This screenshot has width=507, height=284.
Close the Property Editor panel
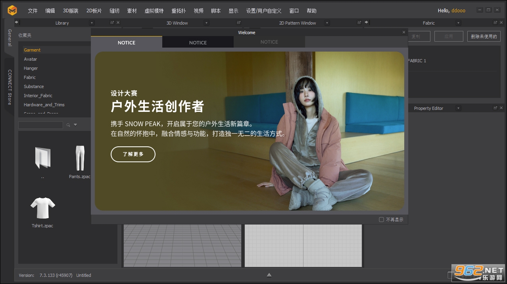(501, 108)
